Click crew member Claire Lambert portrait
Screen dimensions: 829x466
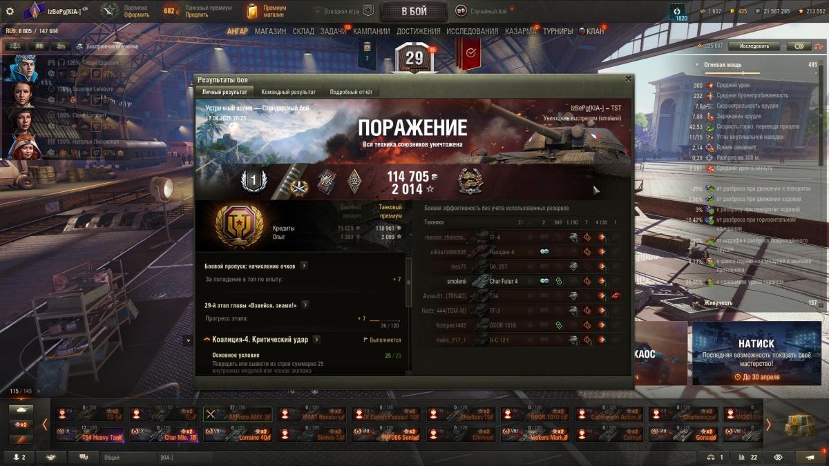23,120
